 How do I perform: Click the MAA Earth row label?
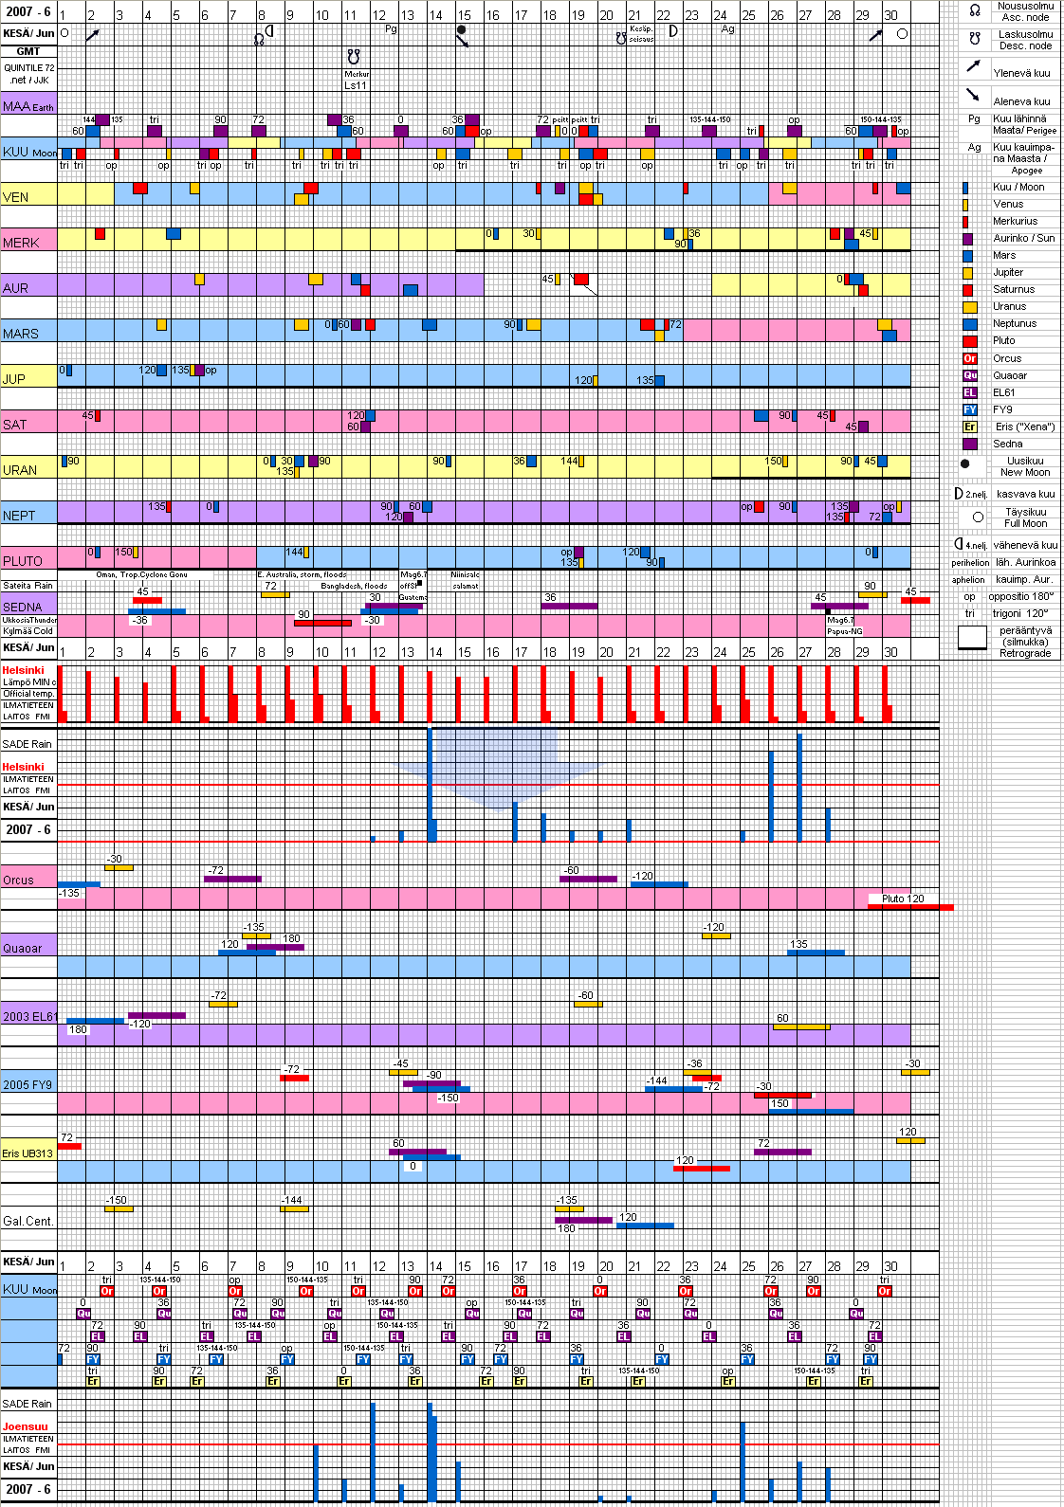click(28, 106)
